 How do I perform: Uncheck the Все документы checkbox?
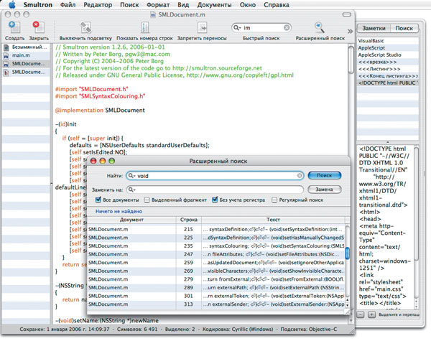click(97, 200)
